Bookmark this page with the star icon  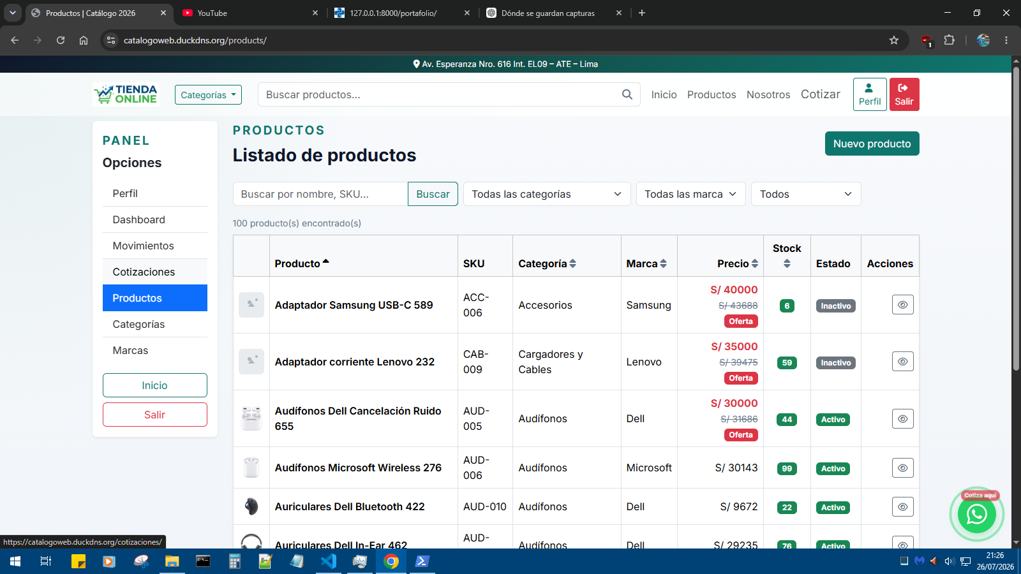tap(894, 40)
